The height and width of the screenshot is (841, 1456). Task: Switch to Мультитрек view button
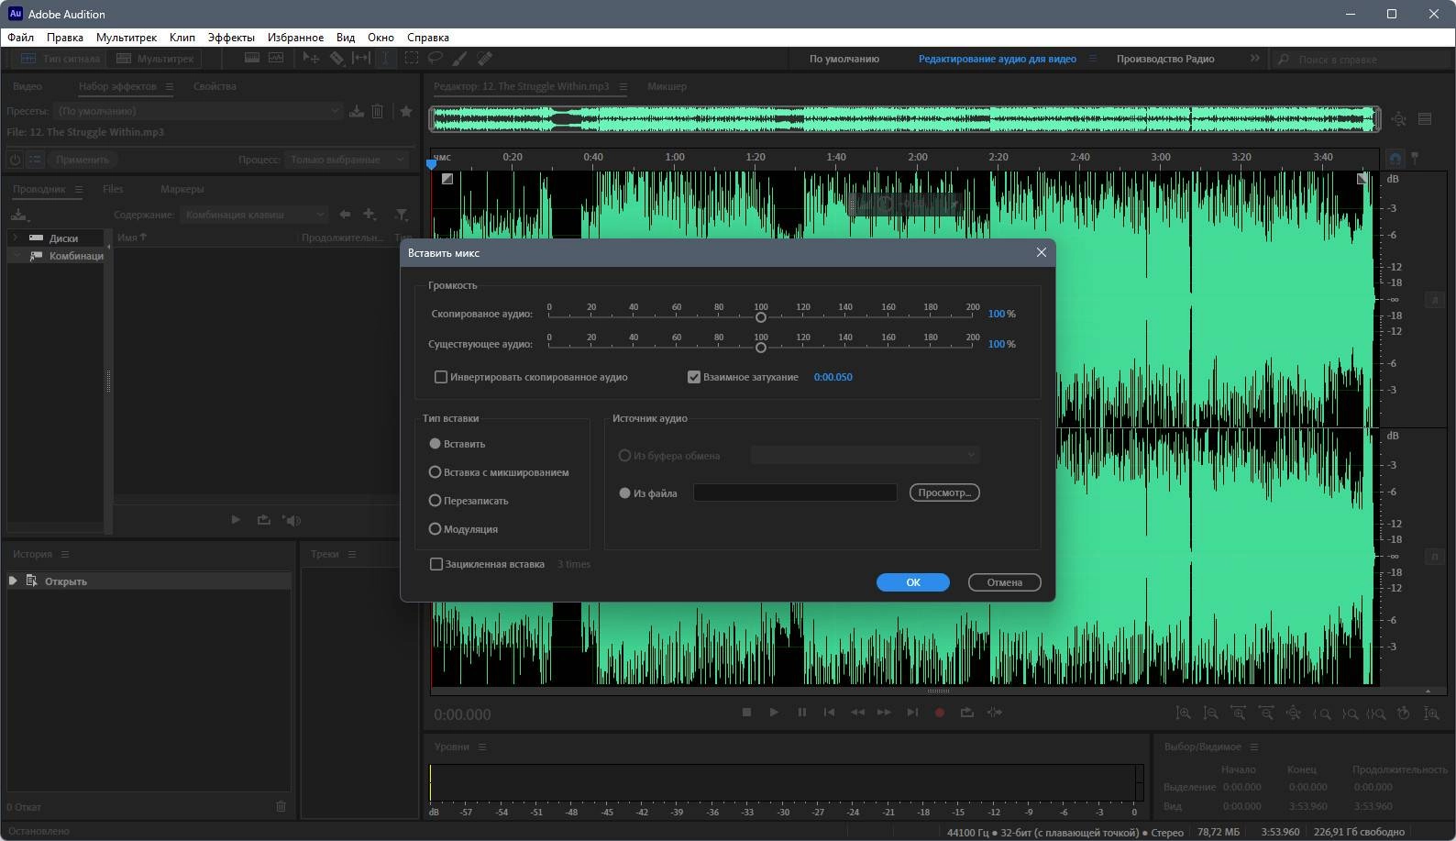[155, 59]
